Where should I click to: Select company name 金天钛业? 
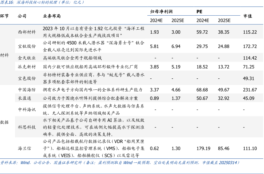pos(27,58)
